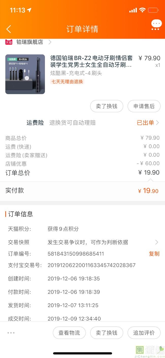Tap the bottom-bar 卖了换钱 button
The height and width of the screenshot is (358, 165).
click(107, 333)
